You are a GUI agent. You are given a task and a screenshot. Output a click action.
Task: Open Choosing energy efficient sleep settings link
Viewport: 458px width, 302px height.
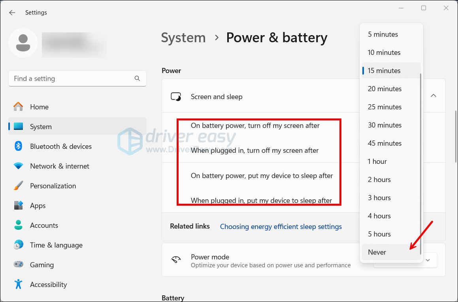point(281,227)
